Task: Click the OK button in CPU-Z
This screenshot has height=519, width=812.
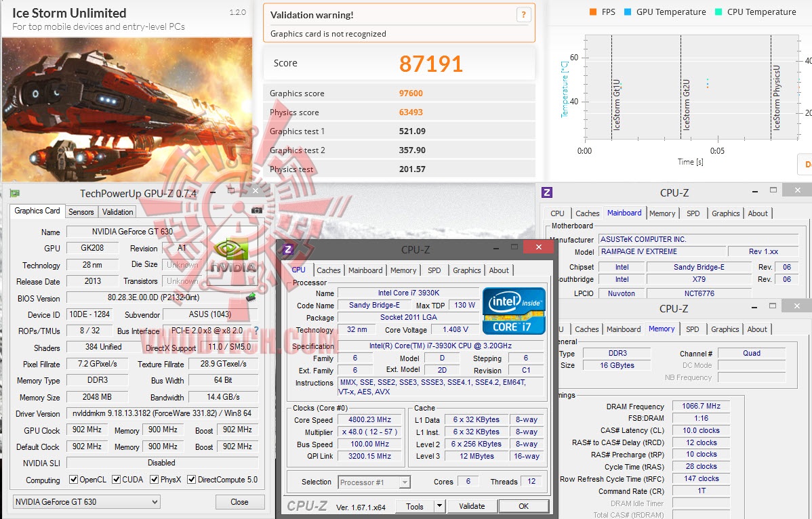Action: pos(523,506)
